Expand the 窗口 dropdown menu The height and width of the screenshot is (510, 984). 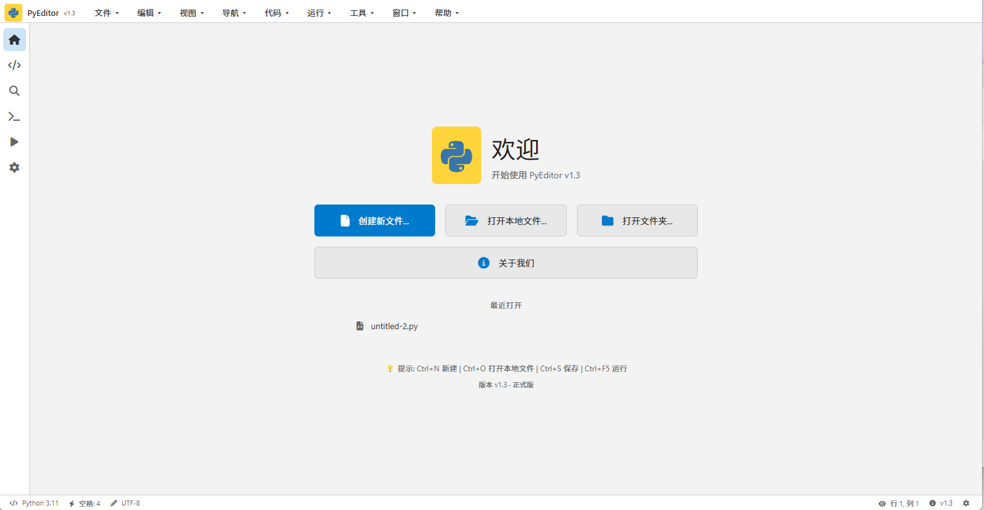404,13
